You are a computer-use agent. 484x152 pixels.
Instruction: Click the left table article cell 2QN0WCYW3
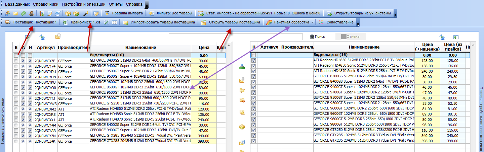pyautogui.click(x=45, y=104)
